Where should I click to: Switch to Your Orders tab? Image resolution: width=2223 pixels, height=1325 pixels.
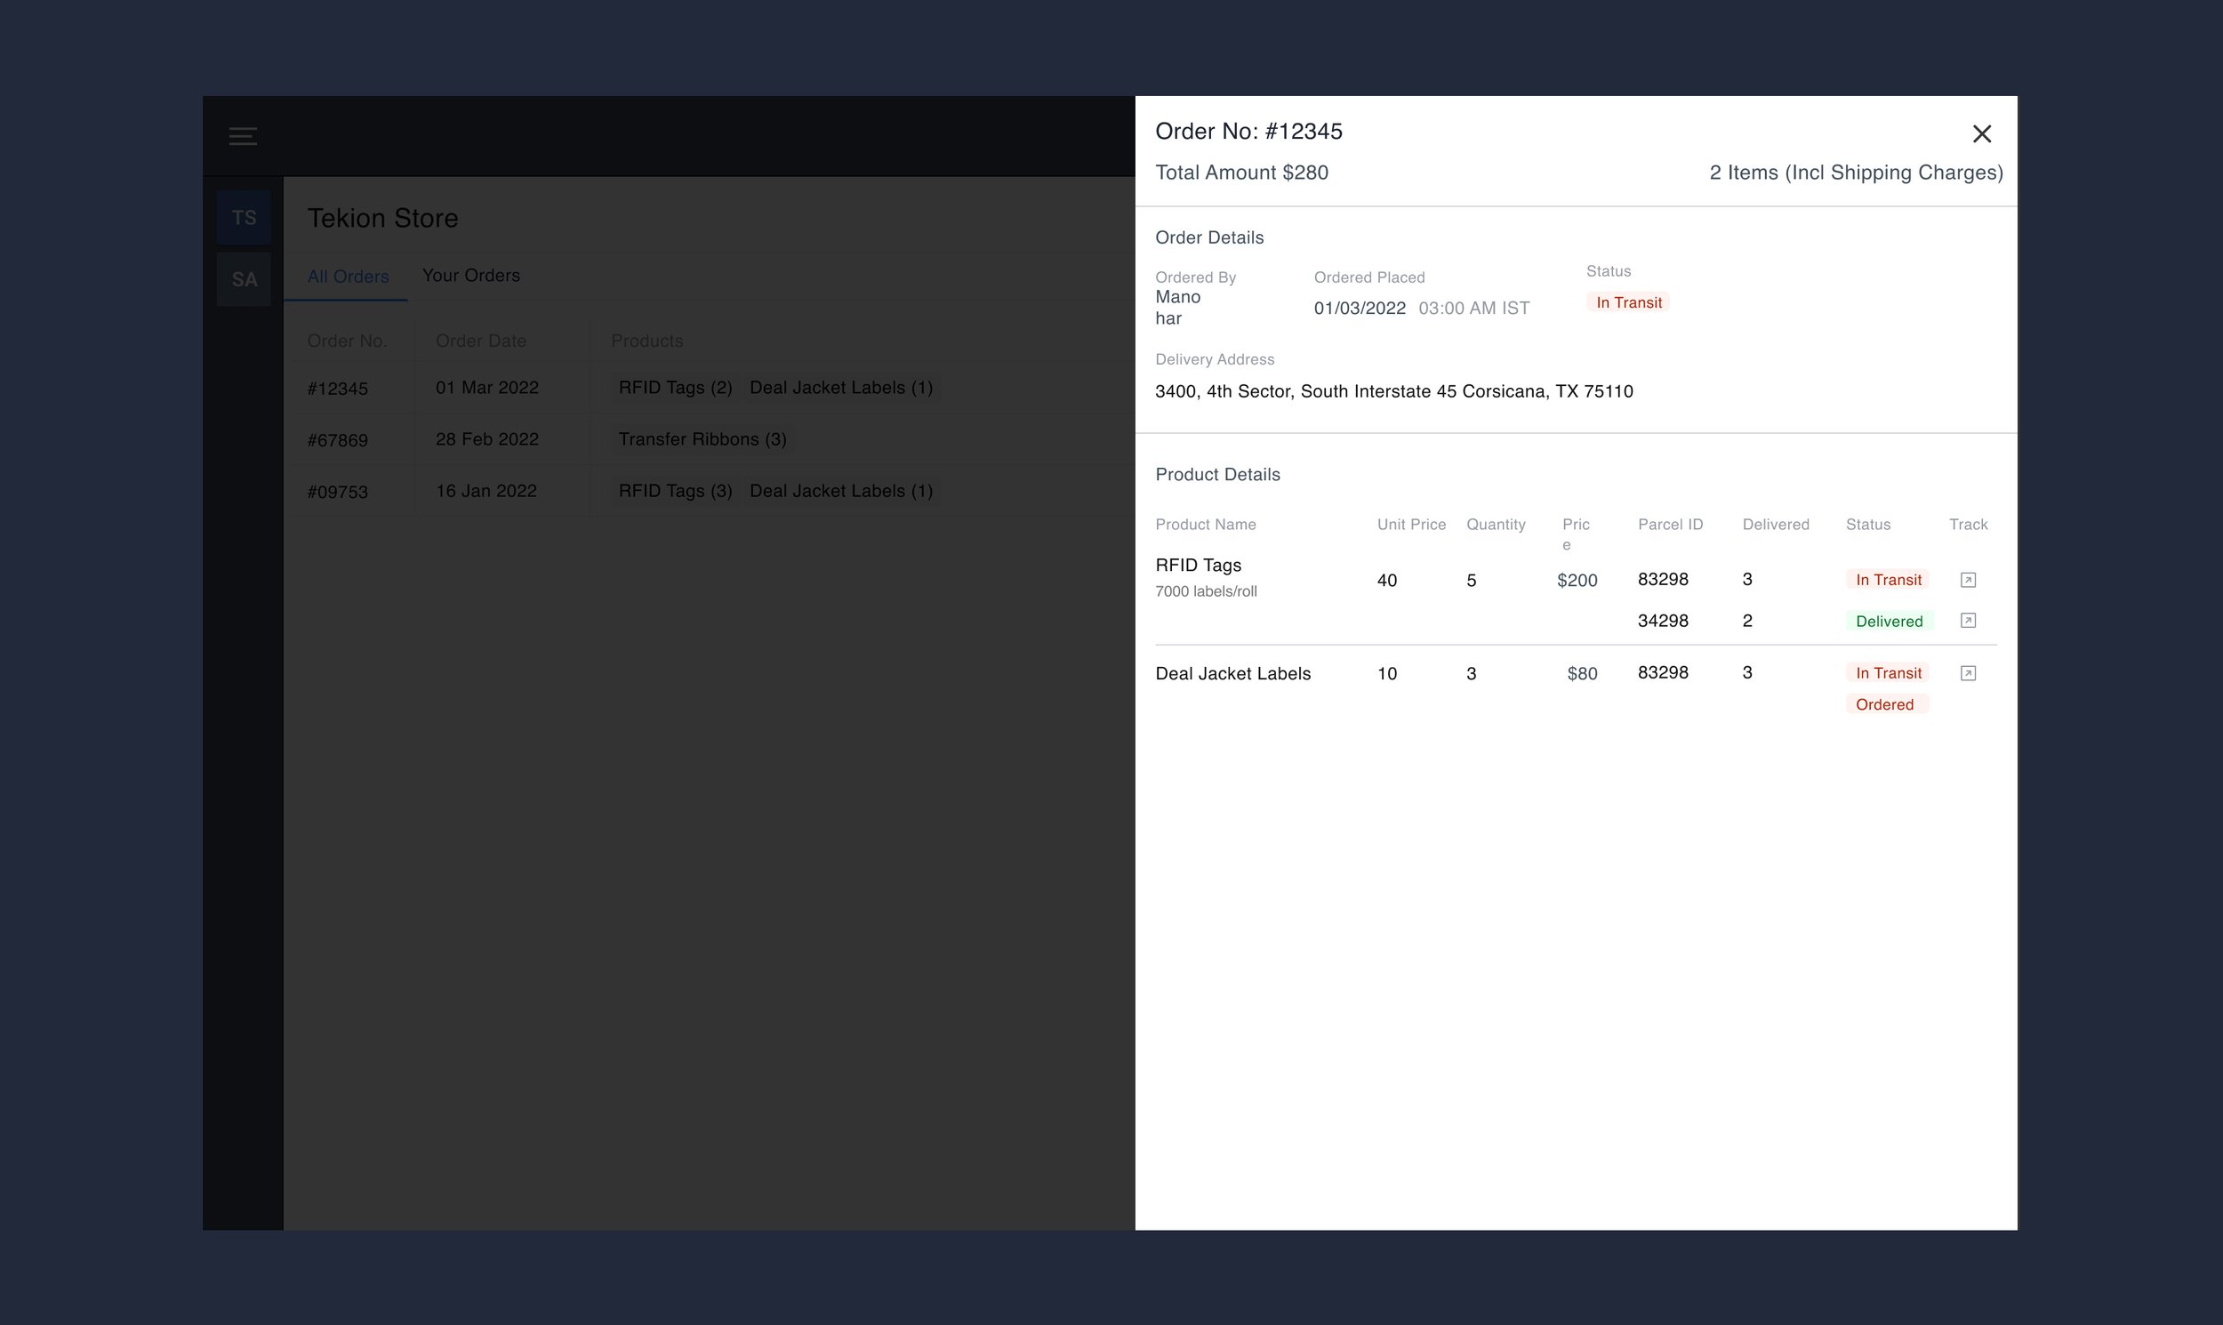coord(470,276)
